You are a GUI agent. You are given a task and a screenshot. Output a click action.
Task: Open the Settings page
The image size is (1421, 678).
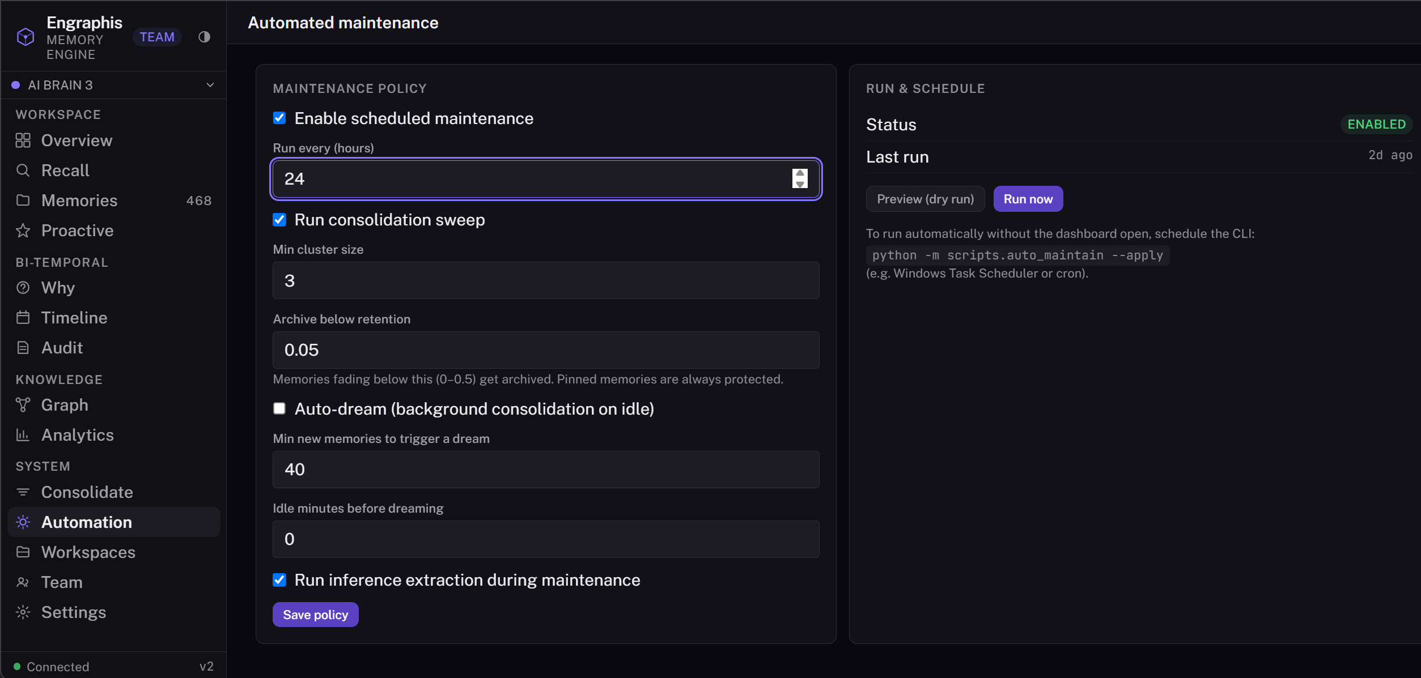coord(113,612)
